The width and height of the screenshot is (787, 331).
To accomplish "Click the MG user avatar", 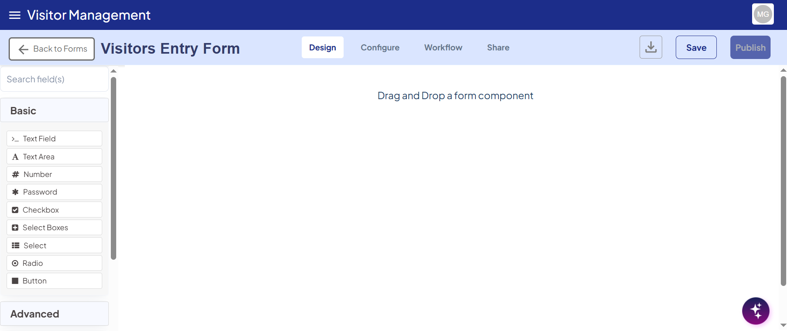I will pos(762,14).
